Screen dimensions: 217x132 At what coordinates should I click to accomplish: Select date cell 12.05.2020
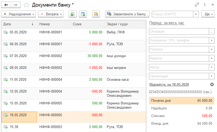coord(19,93)
